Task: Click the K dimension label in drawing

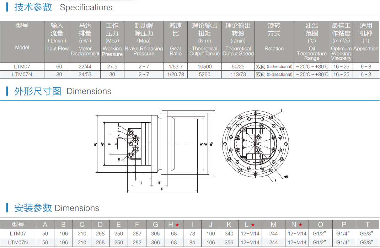Action: coord(162,189)
